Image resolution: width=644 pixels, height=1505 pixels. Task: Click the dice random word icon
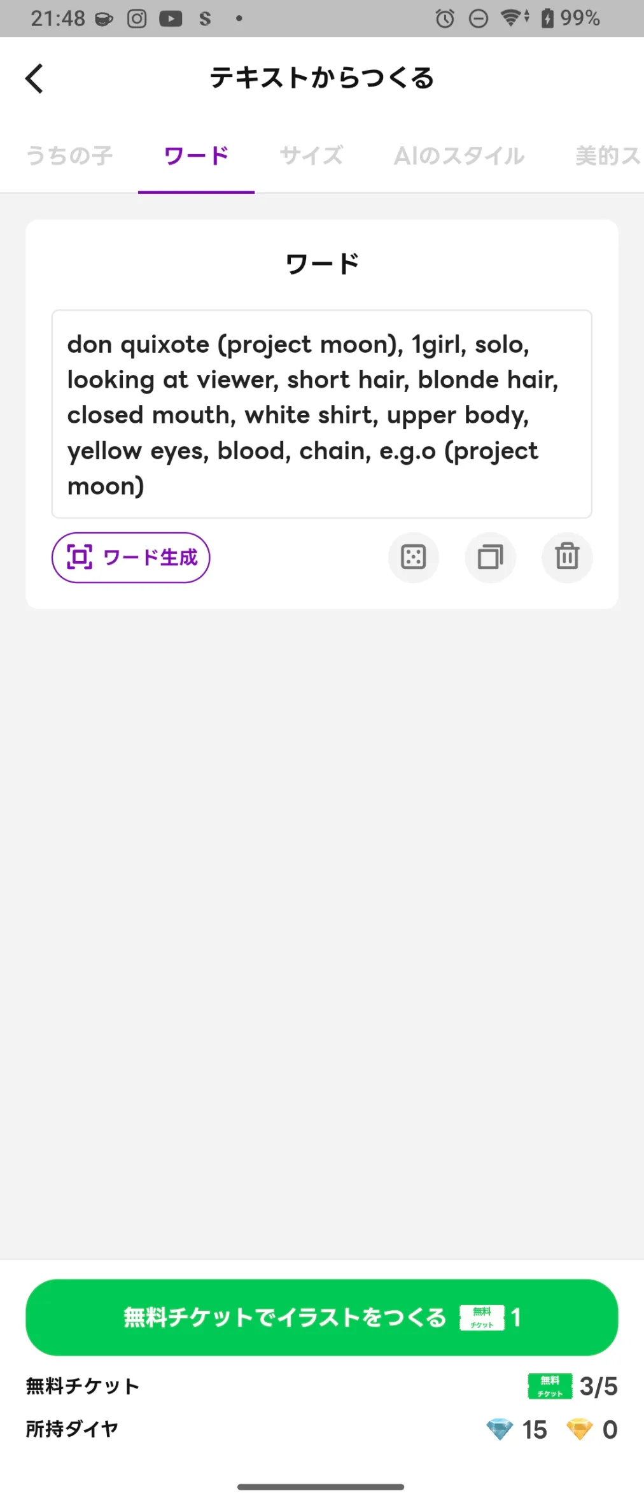pyautogui.click(x=414, y=558)
